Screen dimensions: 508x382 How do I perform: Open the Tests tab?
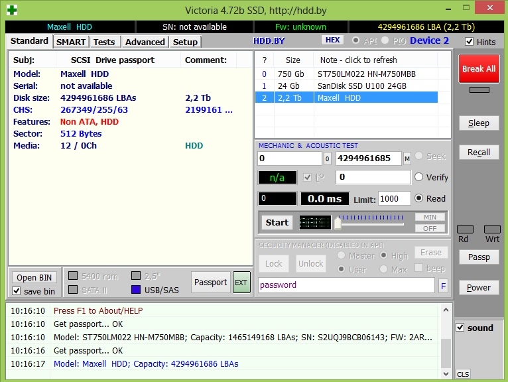(x=104, y=42)
